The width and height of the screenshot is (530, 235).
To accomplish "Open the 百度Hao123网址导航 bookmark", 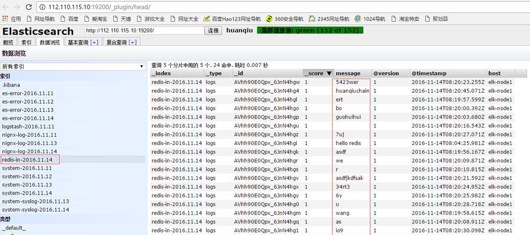I will click(x=232, y=19).
